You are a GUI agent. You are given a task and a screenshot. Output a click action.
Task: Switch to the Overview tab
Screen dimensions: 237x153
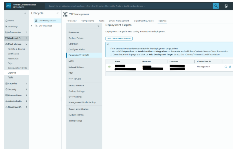point(72,21)
